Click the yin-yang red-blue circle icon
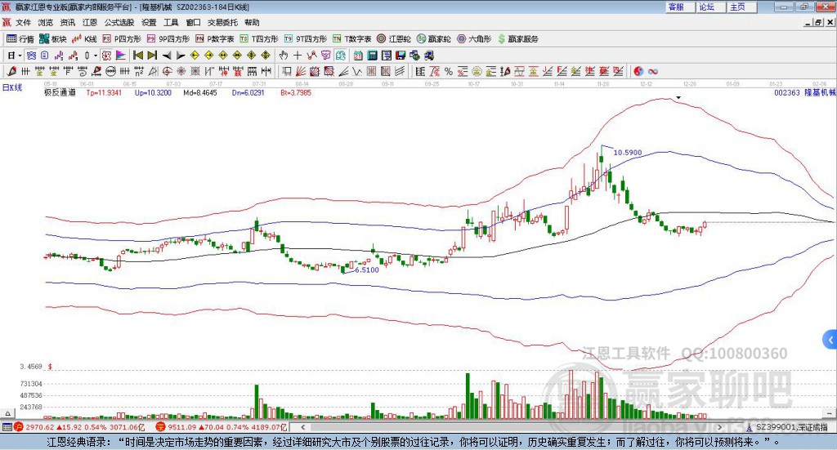Viewport: 837px width, 450px height. tap(638, 71)
